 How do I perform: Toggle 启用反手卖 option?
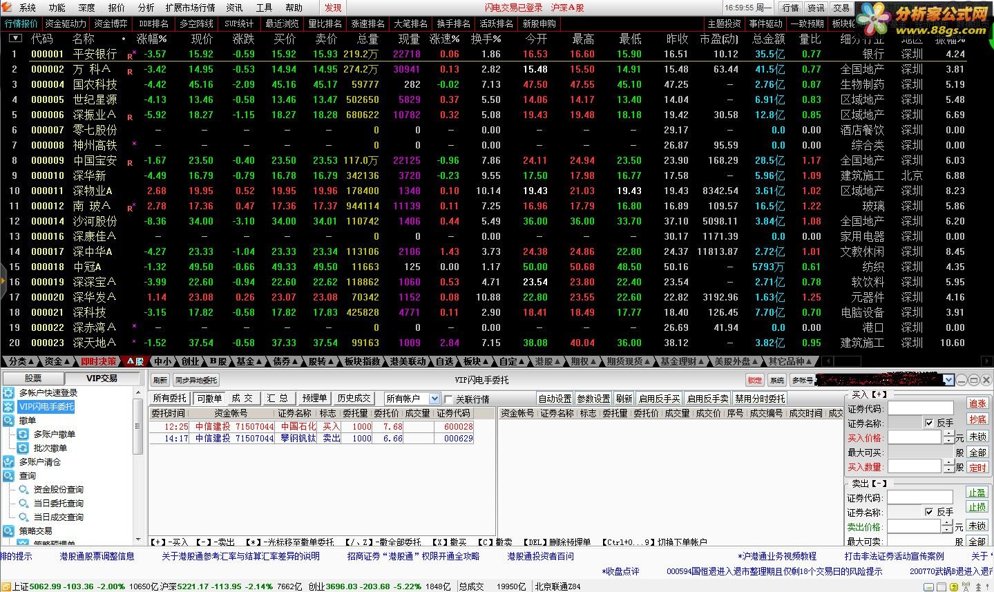point(707,399)
